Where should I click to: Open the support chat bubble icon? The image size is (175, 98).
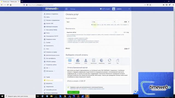pyautogui.click(x=136, y=92)
